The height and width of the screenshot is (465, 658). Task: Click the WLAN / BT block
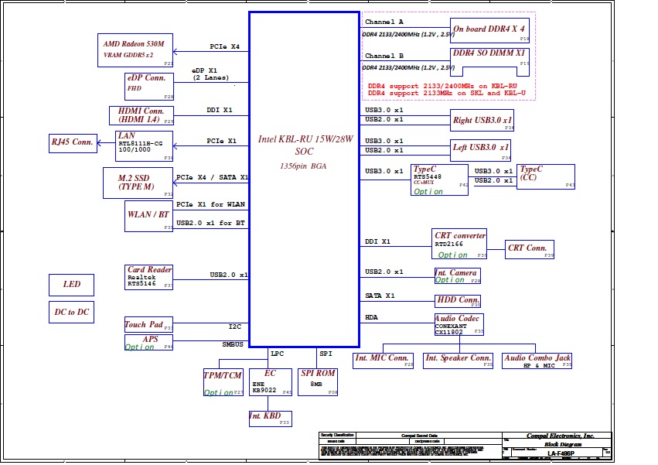pos(148,216)
